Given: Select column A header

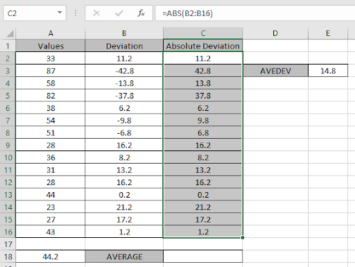Looking at the screenshot, I should tap(51, 33).
